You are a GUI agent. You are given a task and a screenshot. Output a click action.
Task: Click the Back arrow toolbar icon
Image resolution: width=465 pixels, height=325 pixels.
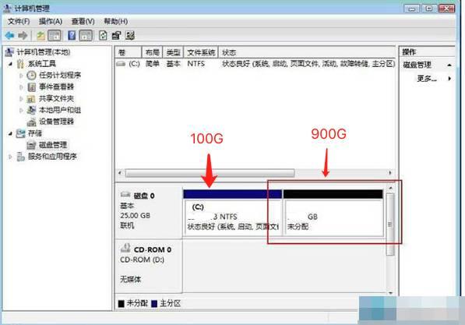tap(10, 36)
